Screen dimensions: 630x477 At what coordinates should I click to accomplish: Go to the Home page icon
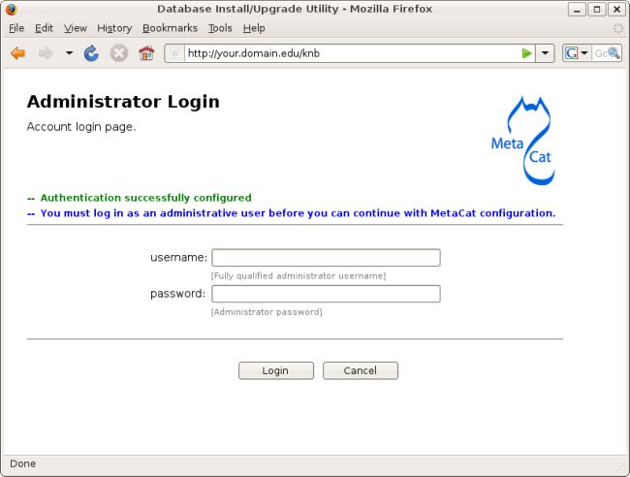146,53
